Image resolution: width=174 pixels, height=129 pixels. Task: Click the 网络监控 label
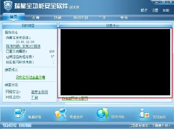(13, 97)
